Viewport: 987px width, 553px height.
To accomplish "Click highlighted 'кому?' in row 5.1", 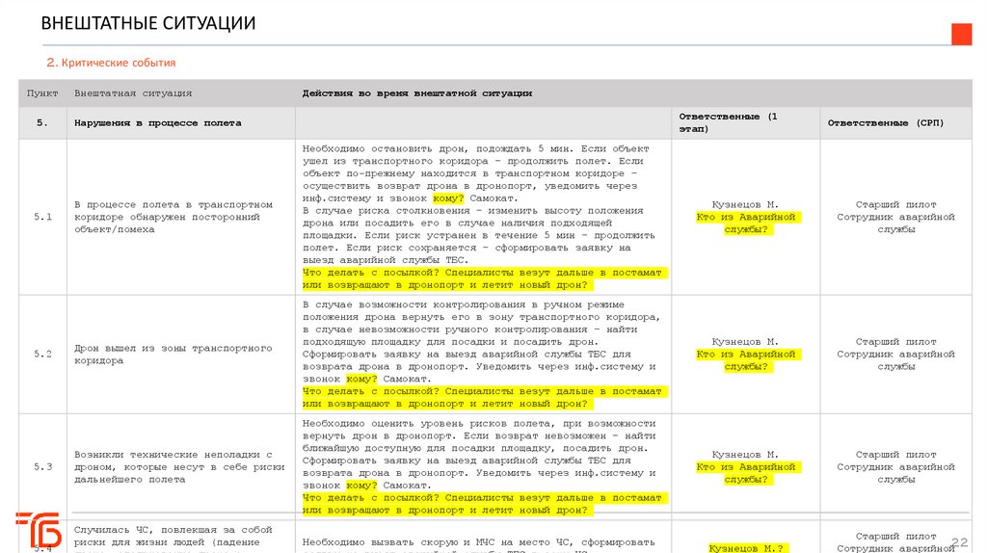I will [x=447, y=198].
